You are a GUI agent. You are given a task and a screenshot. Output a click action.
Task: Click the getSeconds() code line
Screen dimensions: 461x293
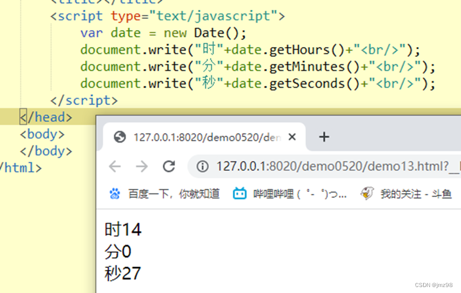258,84
